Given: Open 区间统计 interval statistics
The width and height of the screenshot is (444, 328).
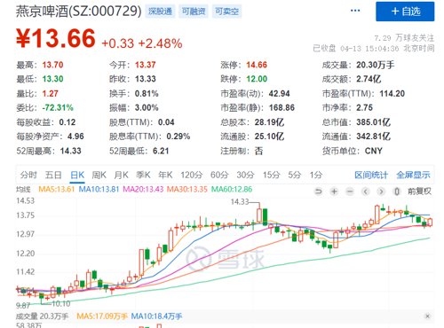Looking at the screenshot, I should point(371,175).
